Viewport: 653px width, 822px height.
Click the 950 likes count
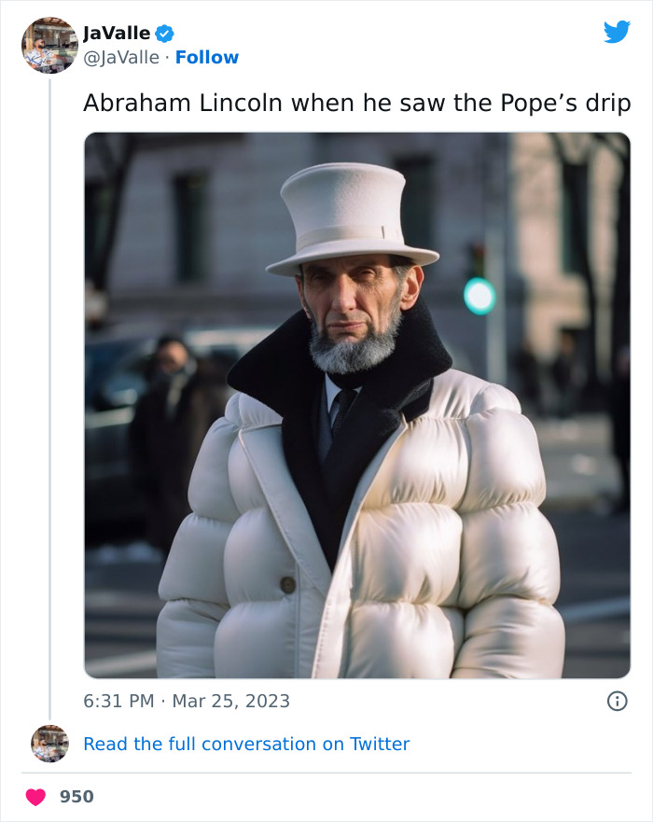coord(76,797)
